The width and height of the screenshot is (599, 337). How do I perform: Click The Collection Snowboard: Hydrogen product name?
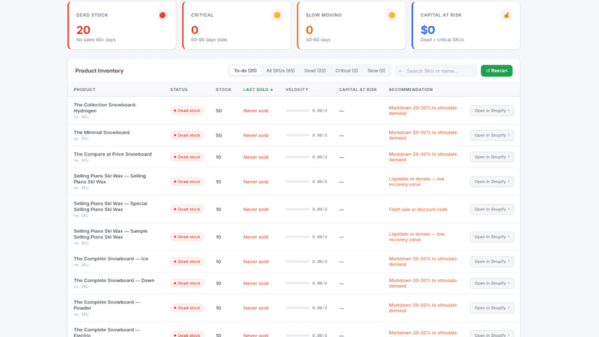tap(105, 108)
